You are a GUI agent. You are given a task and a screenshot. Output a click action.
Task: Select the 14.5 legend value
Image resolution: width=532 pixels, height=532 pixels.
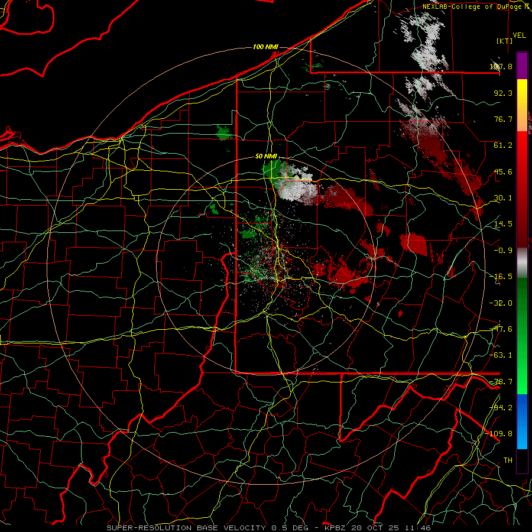503,224
